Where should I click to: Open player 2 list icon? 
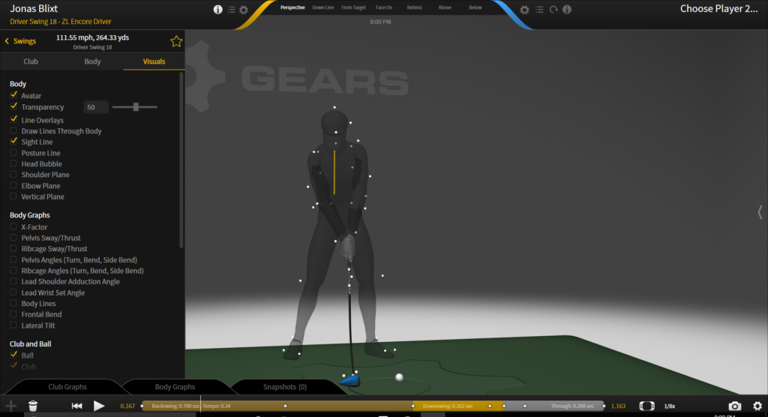point(538,10)
